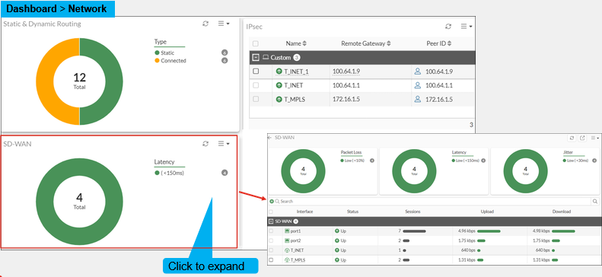The width and height of the screenshot is (602, 277).
Task: Click the IPsec T_INET up-status icon
Action: (x=279, y=85)
